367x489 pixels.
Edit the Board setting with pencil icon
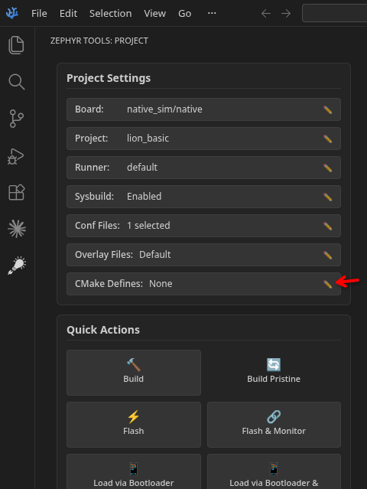327,109
